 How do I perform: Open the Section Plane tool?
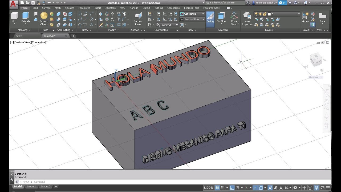click(138, 19)
